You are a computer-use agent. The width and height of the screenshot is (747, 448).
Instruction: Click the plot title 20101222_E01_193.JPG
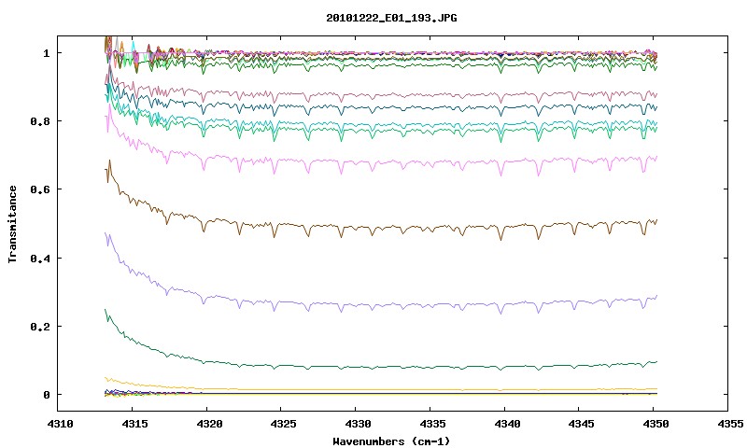click(x=391, y=18)
